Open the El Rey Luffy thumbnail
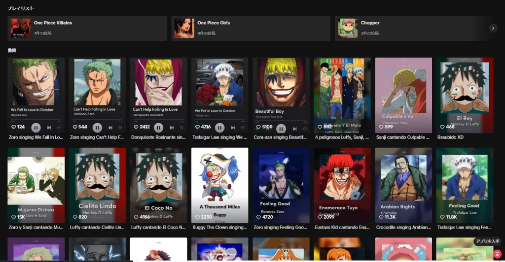Image resolution: width=505 pixels, height=262 pixels. (x=465, y=95)
